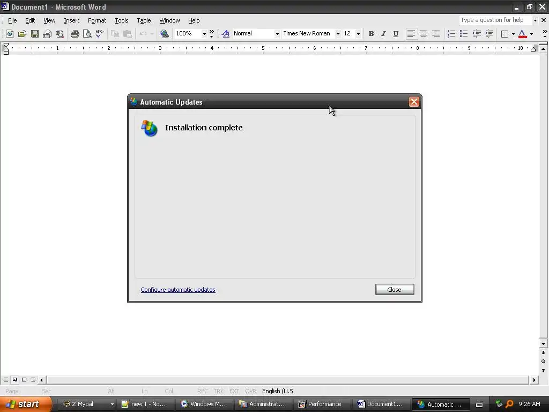
Task: Open the Style Normal dropdown
Action: pos(277,34)
